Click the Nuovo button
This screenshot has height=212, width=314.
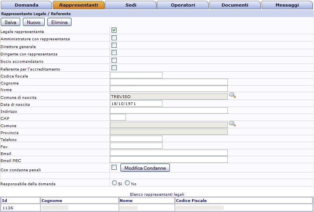click(x=33, y=22)
